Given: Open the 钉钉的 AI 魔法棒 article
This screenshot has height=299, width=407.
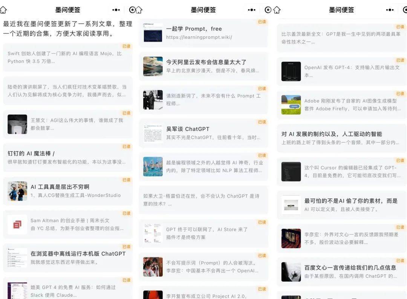Looking at the screenshot, I should point(68,158).
